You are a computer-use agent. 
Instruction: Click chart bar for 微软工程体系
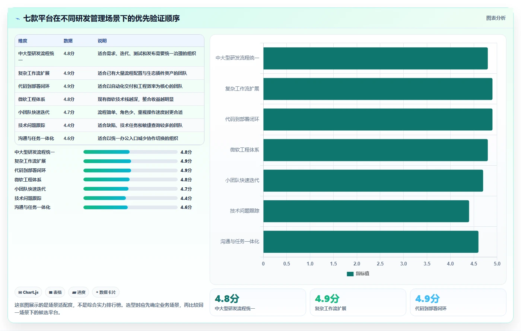[x=375, y=150]
